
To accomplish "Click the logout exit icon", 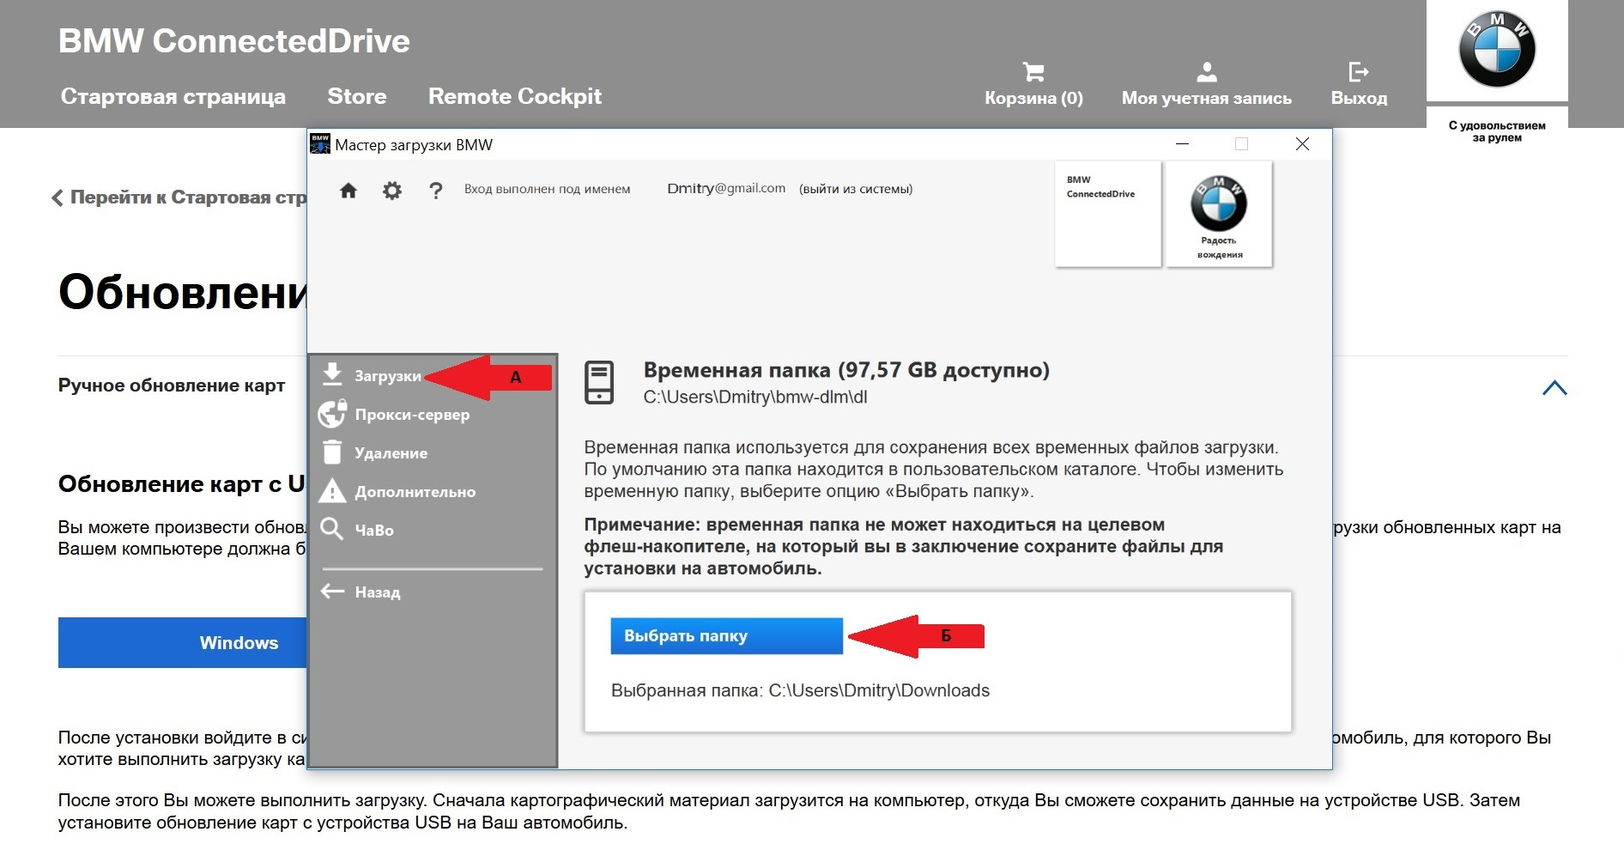I will click(1359, 71).
